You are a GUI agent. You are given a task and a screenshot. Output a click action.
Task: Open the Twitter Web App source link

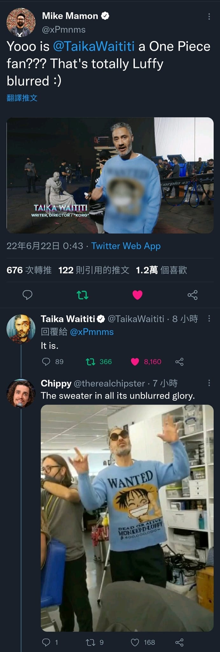pos(126,246)
